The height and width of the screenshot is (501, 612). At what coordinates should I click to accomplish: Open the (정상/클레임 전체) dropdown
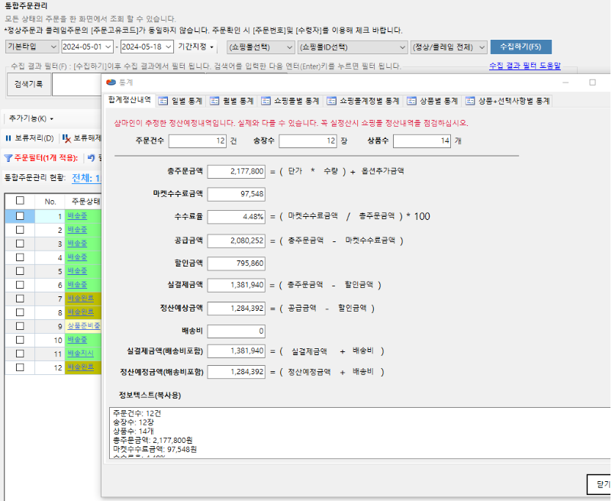coord(448,47)
